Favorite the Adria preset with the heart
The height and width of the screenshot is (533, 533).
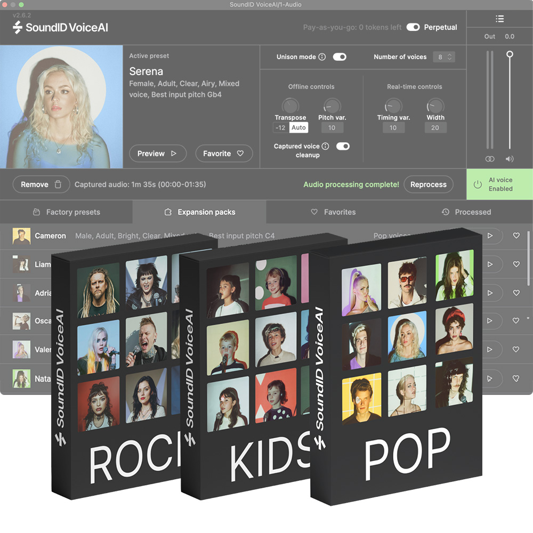(516, 293)
